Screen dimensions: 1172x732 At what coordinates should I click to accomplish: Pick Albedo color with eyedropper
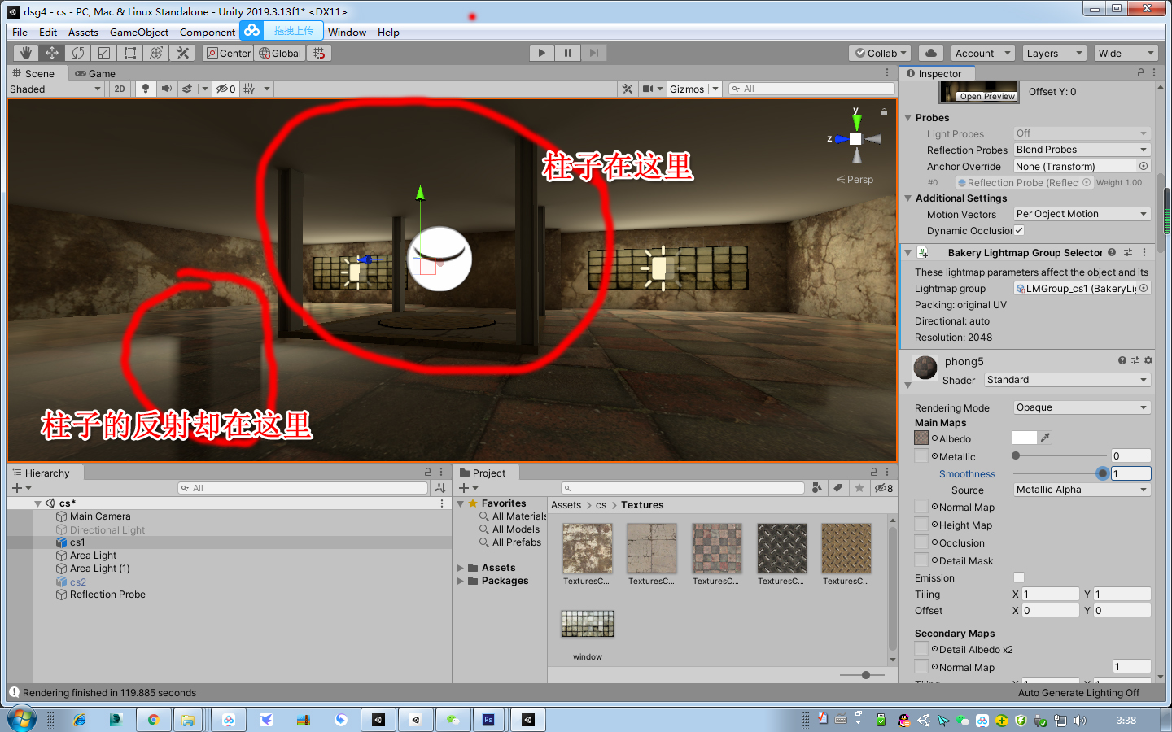click(1046, 438)
